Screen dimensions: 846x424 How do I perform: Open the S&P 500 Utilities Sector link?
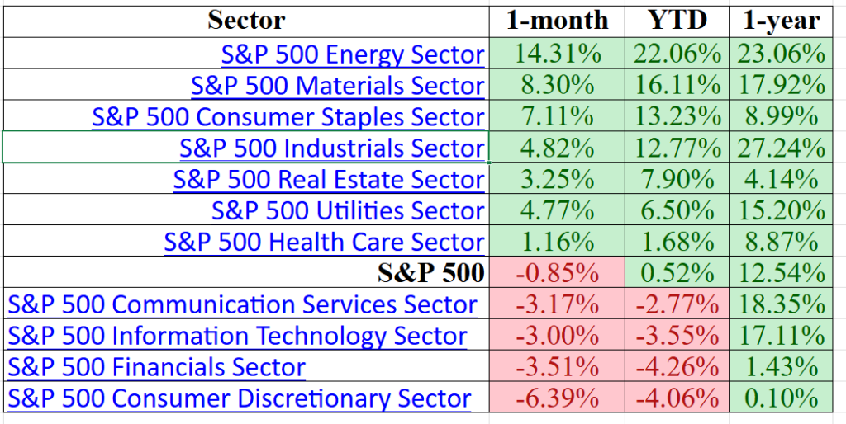(348, 211)
